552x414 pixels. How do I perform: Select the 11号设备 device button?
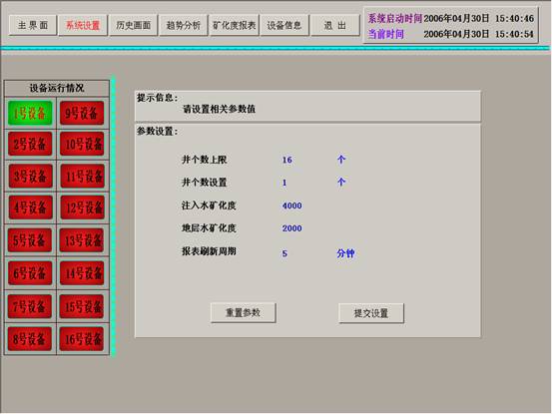83,176
